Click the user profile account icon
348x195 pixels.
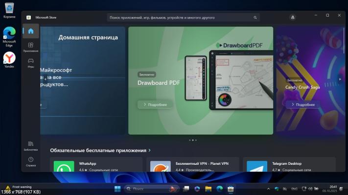tap(293, 17)
